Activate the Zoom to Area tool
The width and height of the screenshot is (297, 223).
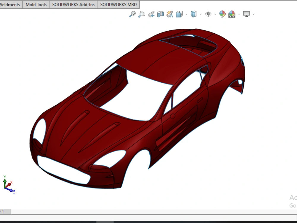coord(142,14)
